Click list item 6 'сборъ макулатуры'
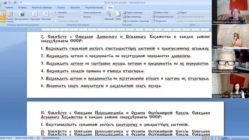 pos(101,86)
